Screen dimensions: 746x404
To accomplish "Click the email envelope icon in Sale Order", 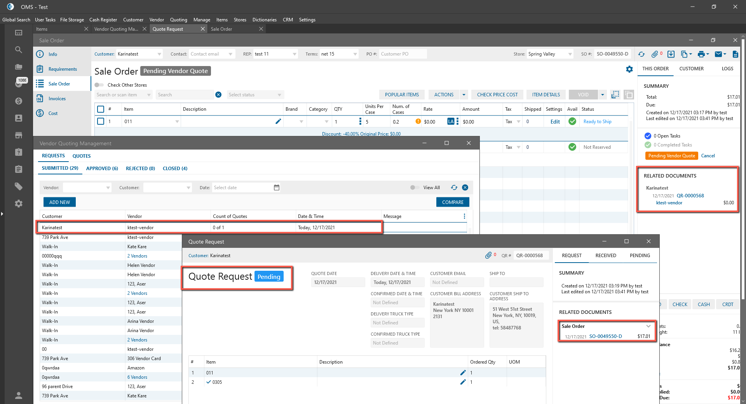I will (x=718, y=54).
